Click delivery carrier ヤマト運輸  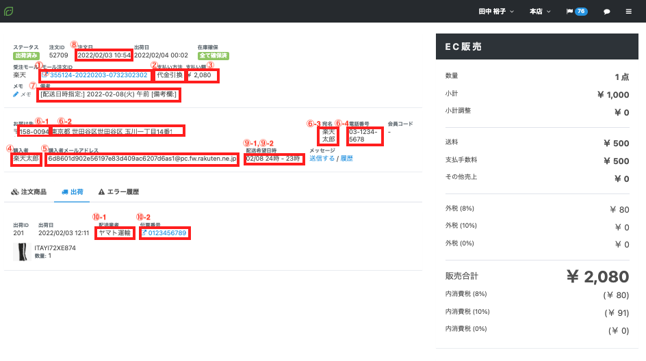pos(114,233)
